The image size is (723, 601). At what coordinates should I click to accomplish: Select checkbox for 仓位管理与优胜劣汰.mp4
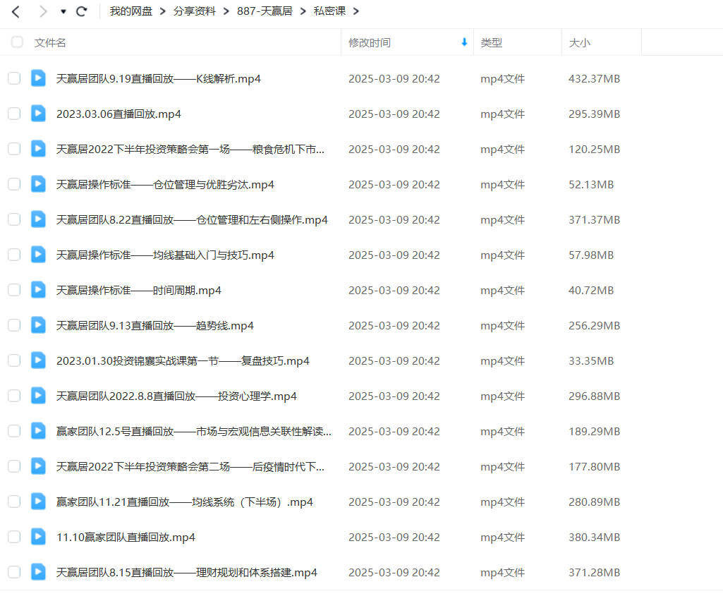click(x=14, y=184)
